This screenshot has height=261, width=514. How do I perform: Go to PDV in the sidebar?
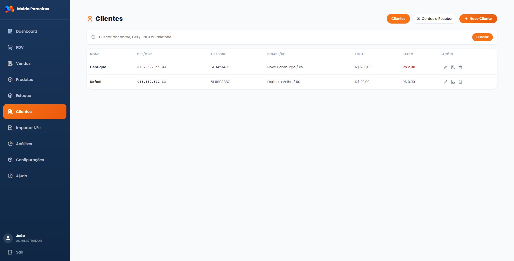20,47
